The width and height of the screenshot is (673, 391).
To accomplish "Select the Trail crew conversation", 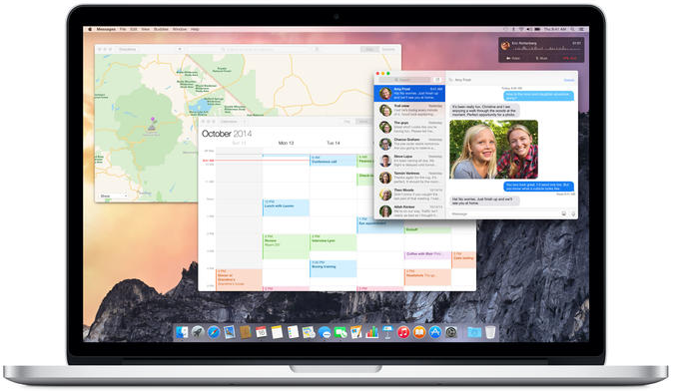I will tap(409, 110).
